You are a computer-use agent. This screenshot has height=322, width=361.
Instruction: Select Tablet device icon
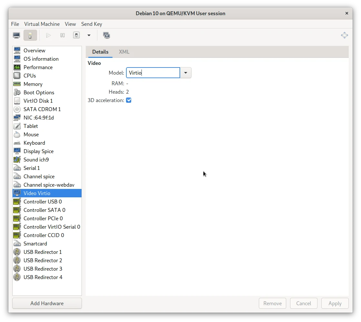(x=17, y=126)
